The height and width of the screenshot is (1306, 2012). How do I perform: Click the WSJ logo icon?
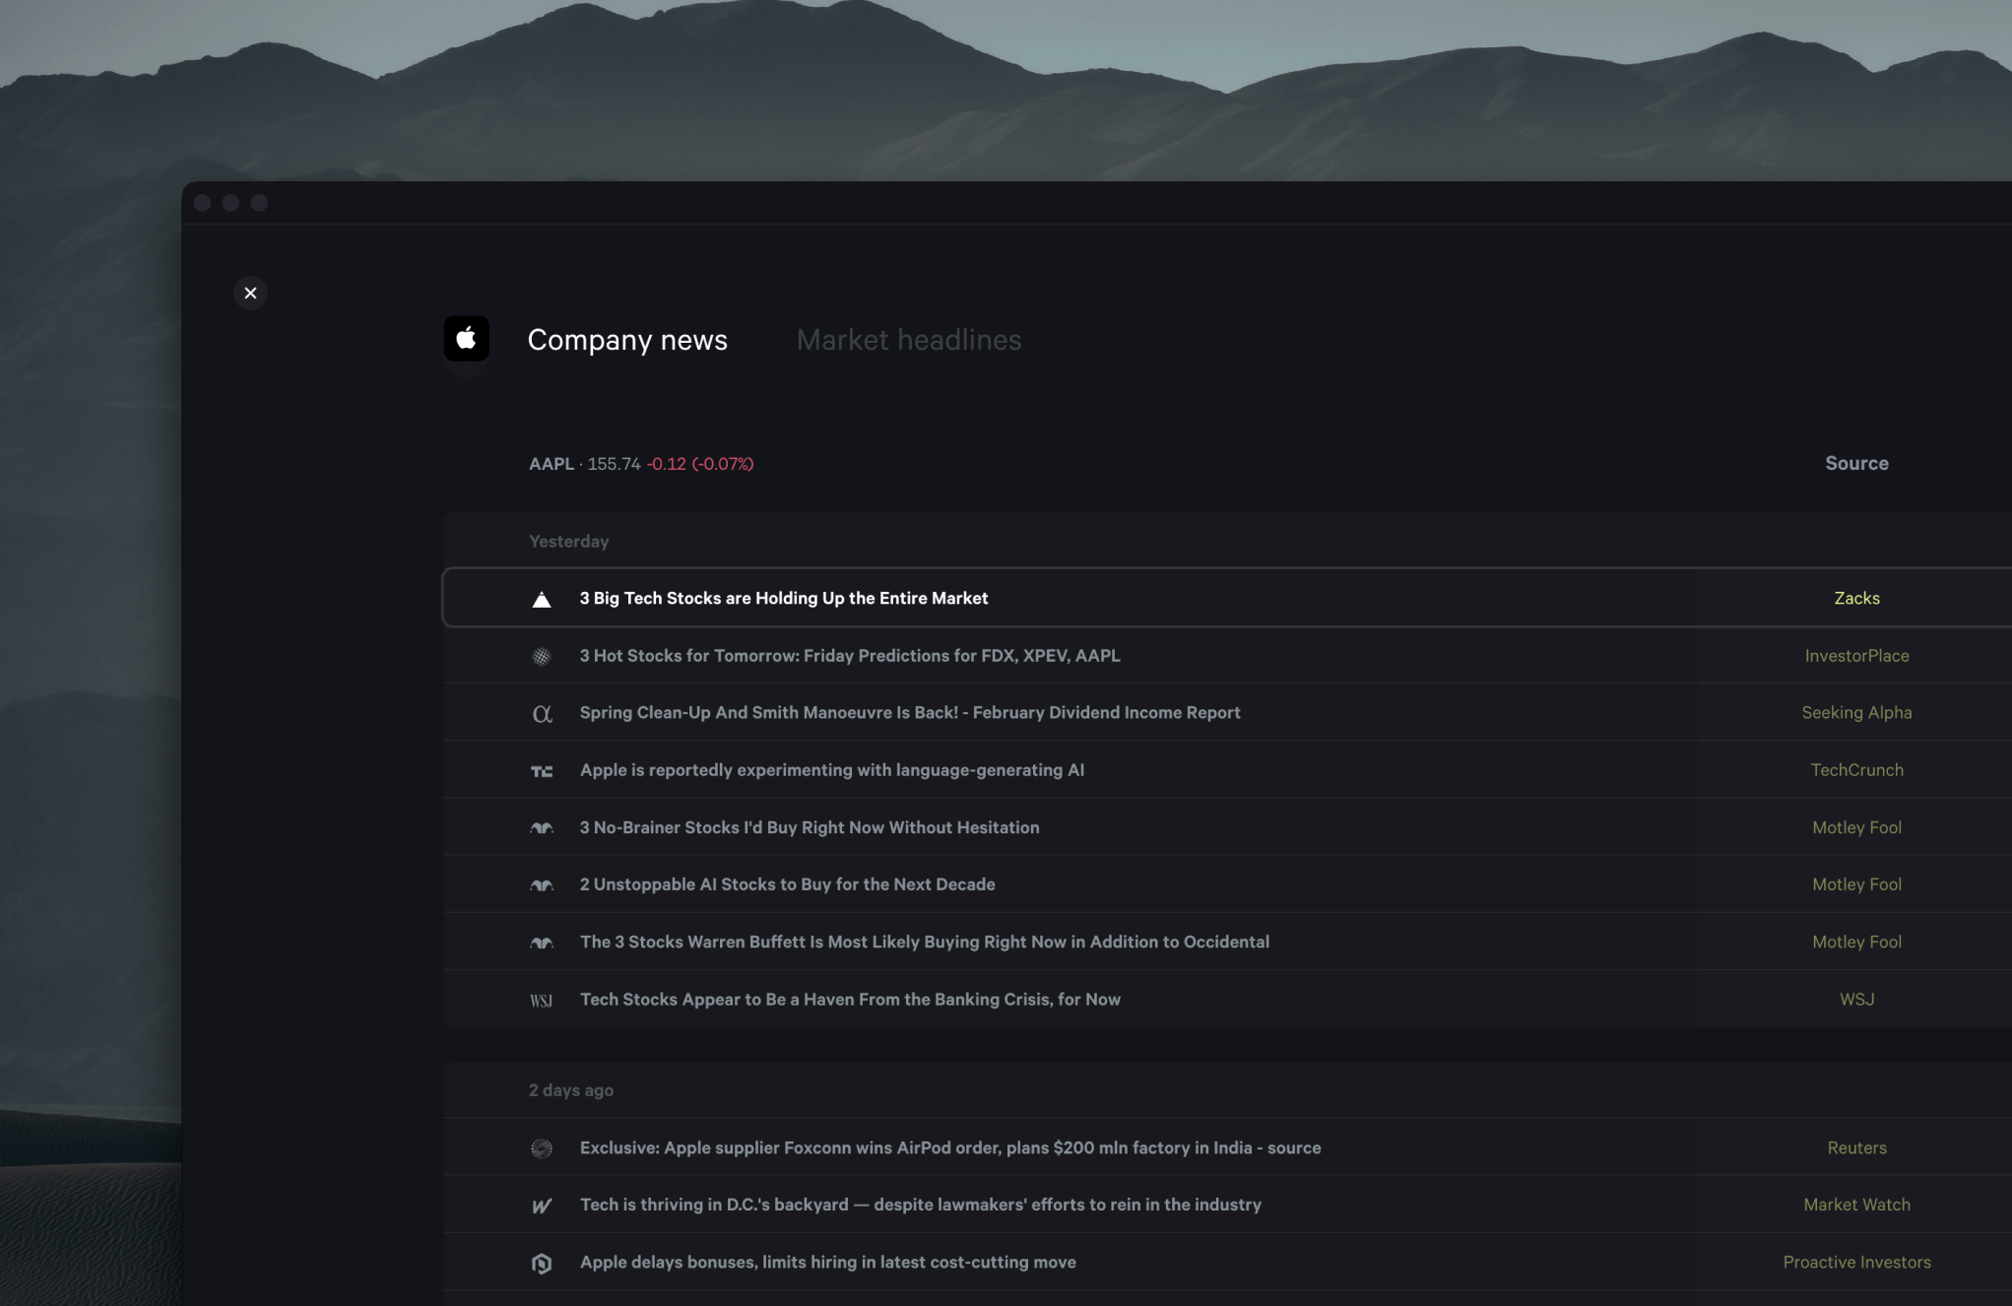point(542,1001)
